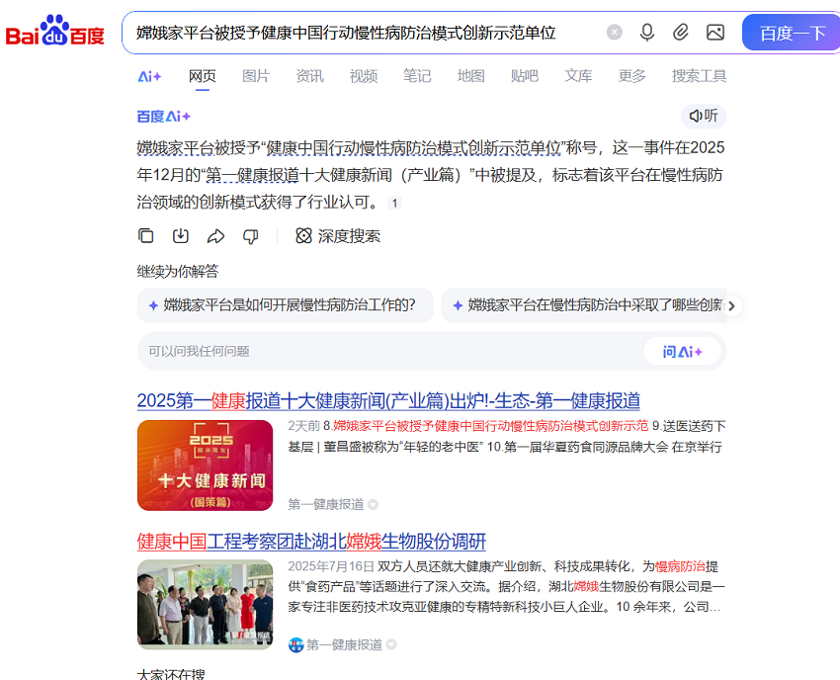Start voice search with the microphone icon
840x680 pixels.
pos(647,32)
